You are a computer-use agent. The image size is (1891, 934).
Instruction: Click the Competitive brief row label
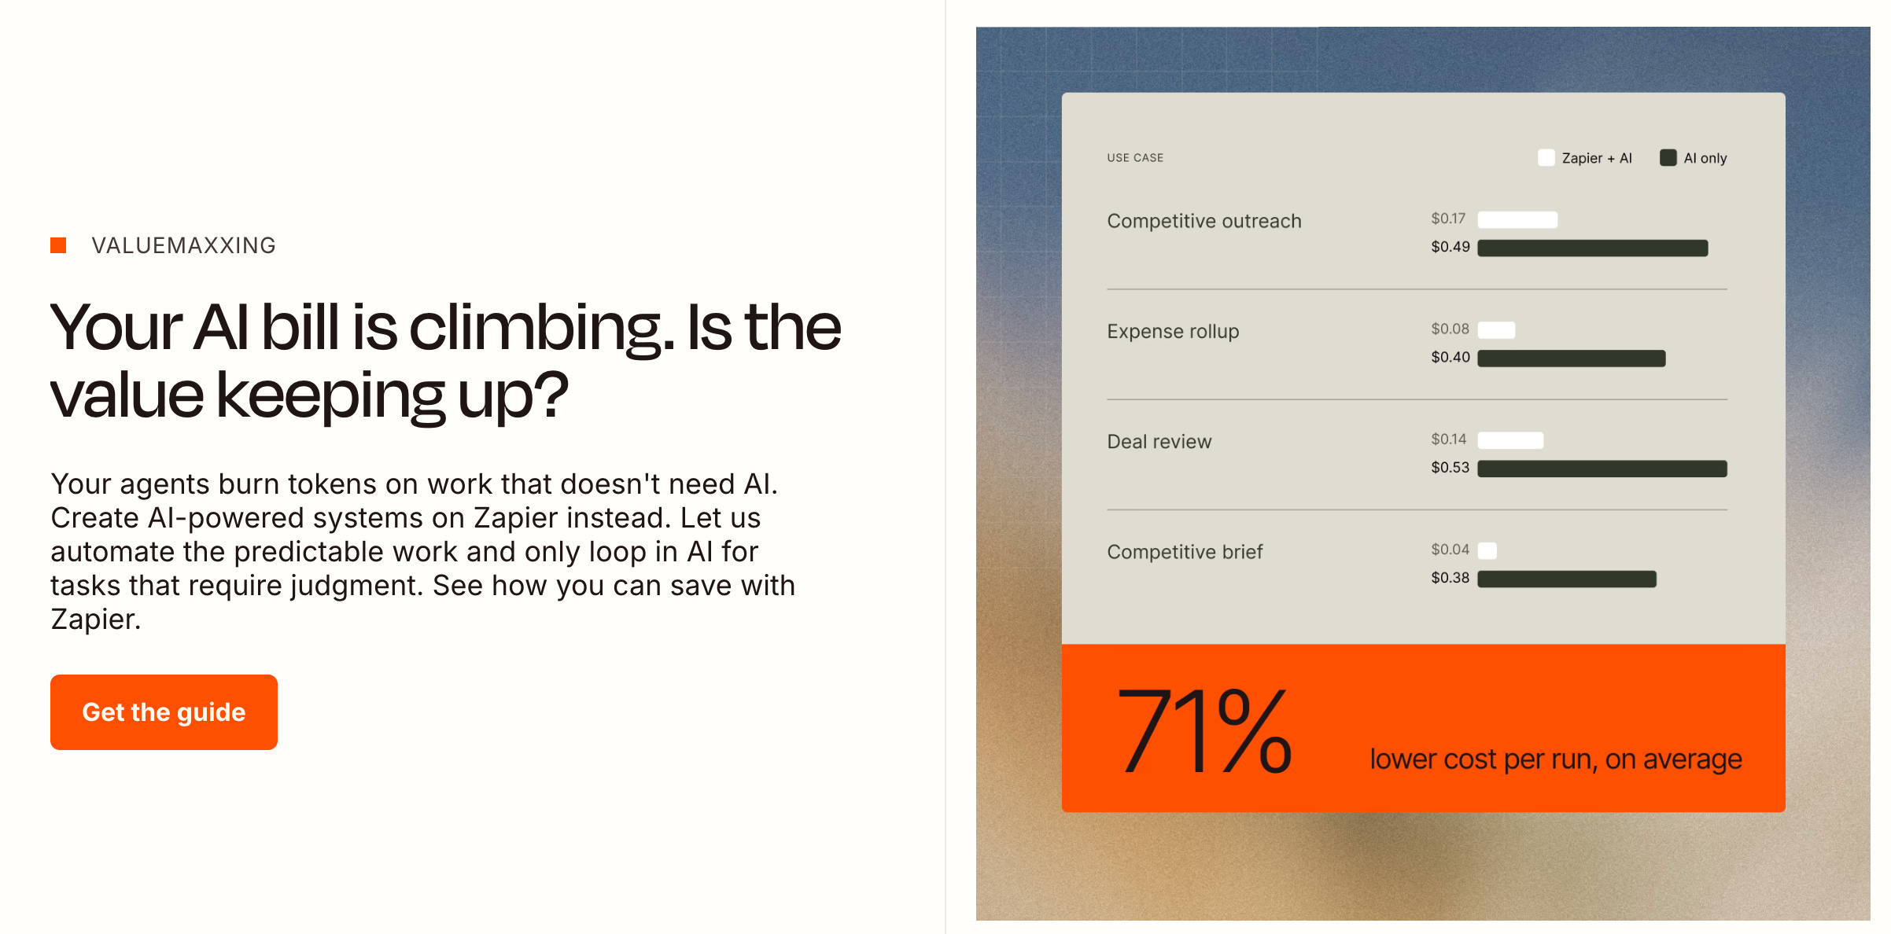[1185, 552]
